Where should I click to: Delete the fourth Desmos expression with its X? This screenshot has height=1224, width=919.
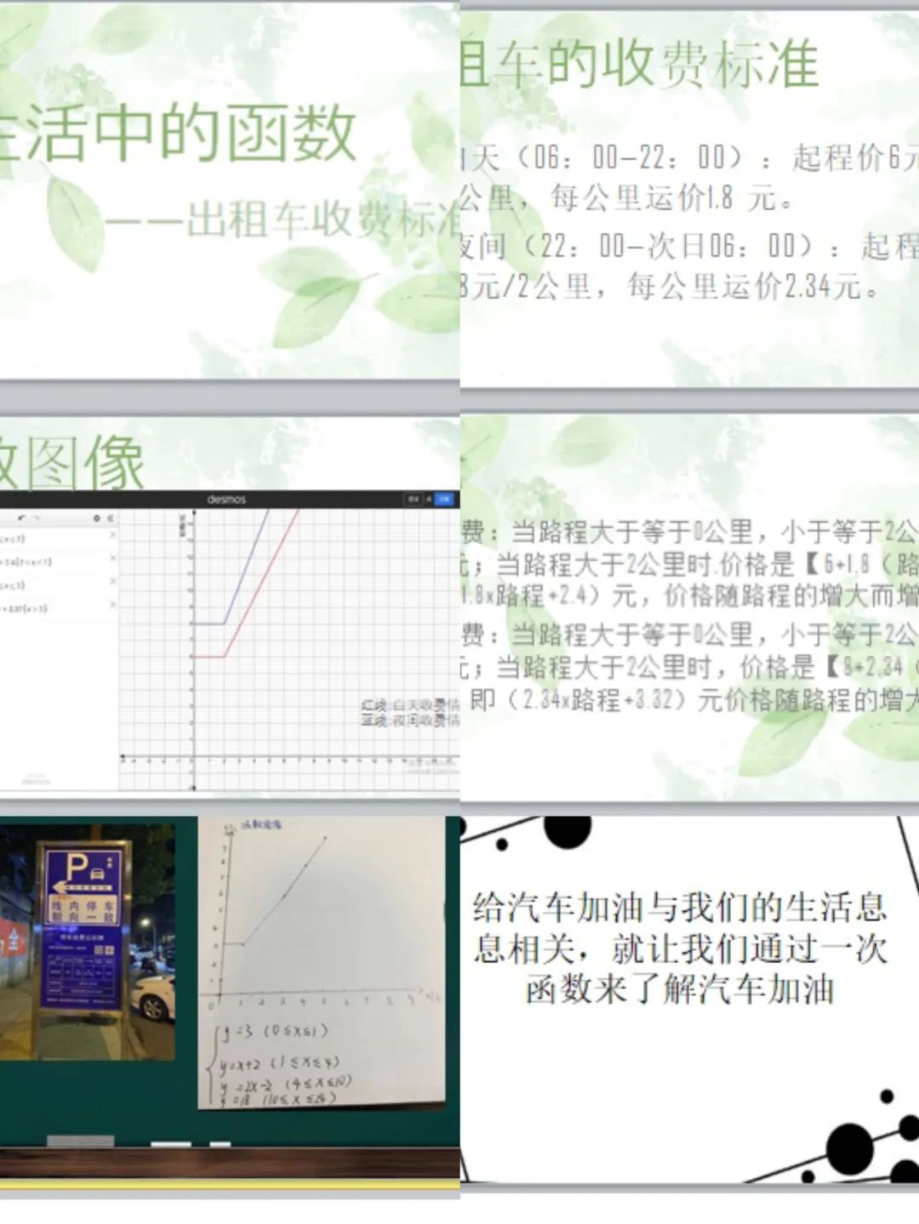[x=112, y=605]
